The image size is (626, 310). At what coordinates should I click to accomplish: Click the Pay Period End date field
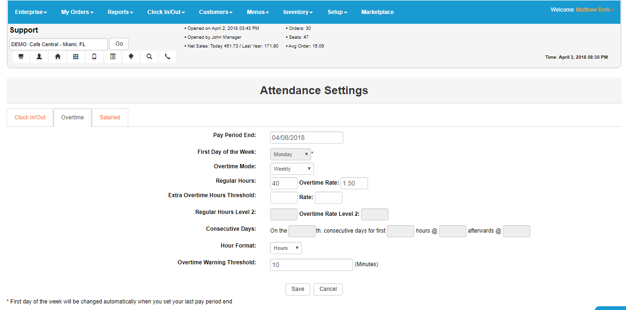[x=306, y=138]
